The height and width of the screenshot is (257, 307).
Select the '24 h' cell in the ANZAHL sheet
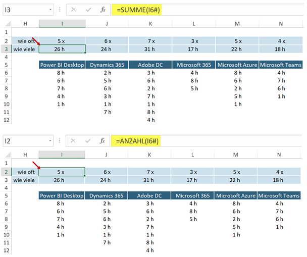pyautogui.click(x=107, y=180)
